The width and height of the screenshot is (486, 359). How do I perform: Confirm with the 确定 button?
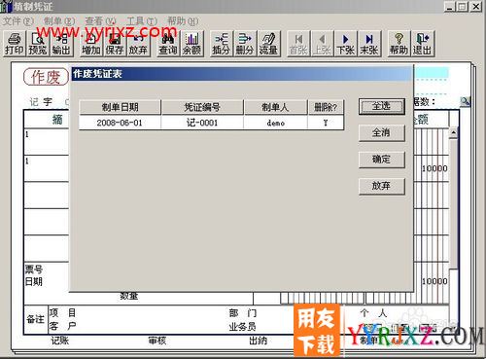pos(382,160)
